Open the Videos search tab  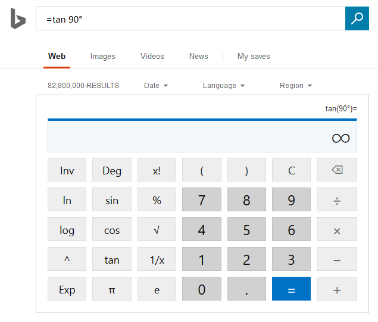[152, 57]
